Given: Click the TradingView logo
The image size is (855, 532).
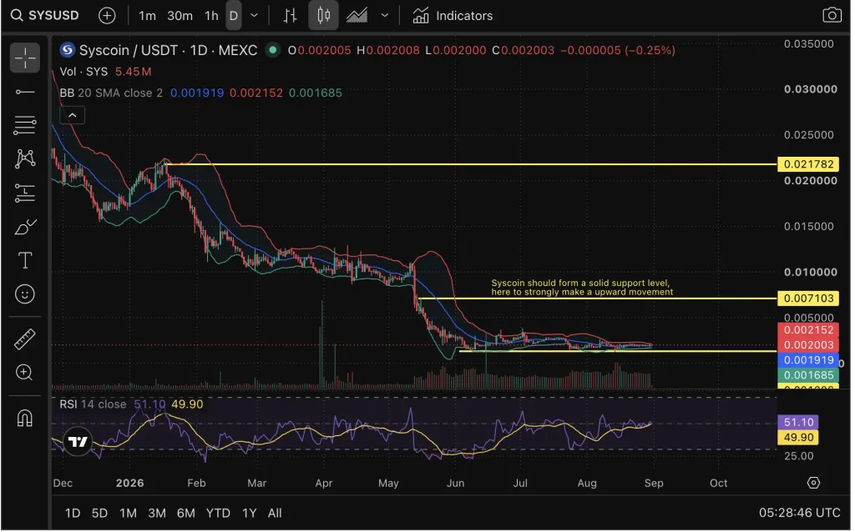Looking at the screenshot, I should point(78,442).
